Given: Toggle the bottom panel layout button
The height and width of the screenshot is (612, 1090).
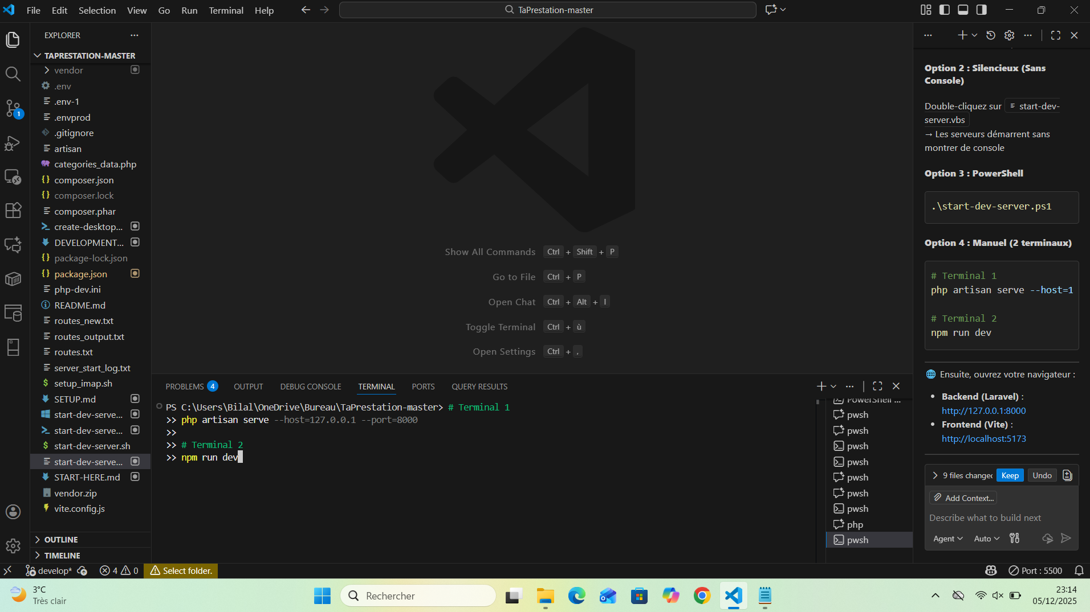Looking at the screenshot, I should (x=963, y=10).
